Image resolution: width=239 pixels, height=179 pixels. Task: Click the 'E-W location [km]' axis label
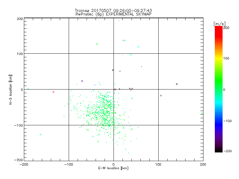113,168
